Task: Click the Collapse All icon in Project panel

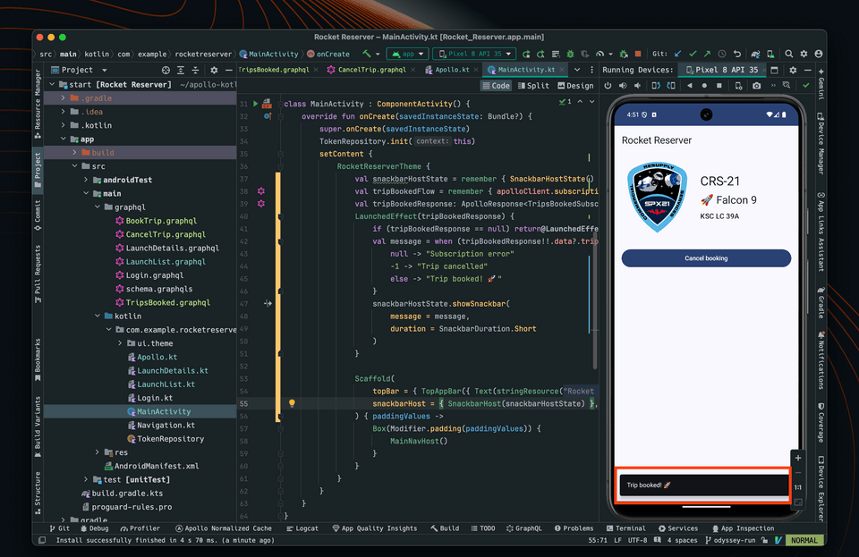Action: click(x=196, y=70)
